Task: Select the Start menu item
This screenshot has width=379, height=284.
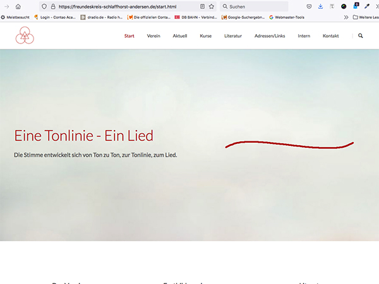Action: click(129, 36)
